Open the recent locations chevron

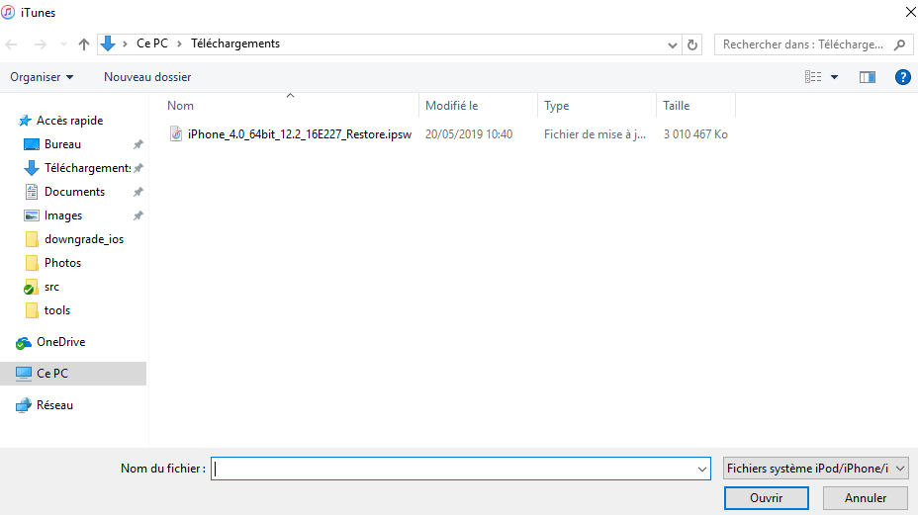coord(64,44)
